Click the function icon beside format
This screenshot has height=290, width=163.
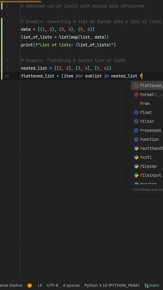click(x=136, y=95)
